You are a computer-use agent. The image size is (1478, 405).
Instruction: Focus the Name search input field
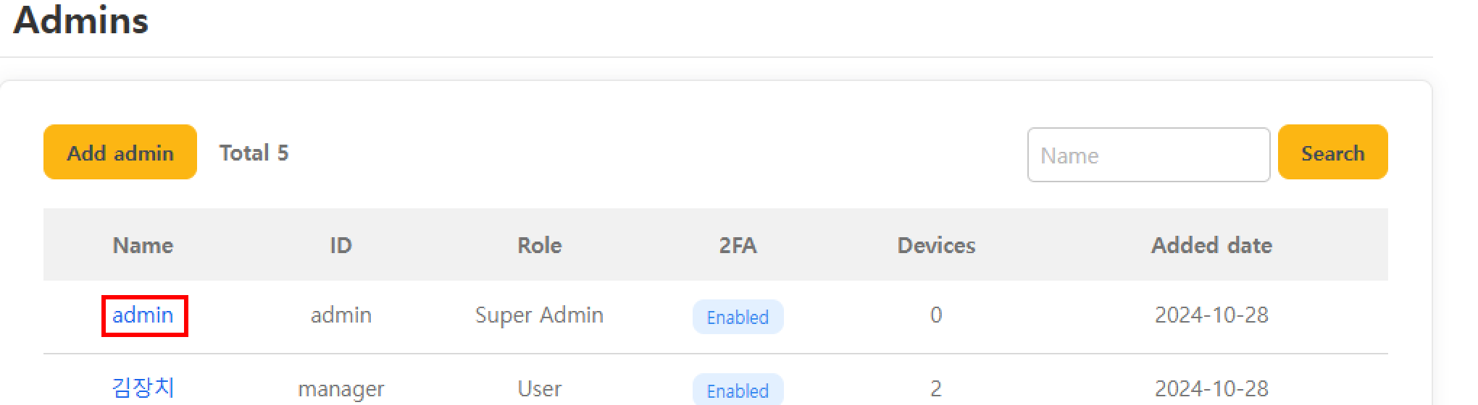(x=1148, y=155)
